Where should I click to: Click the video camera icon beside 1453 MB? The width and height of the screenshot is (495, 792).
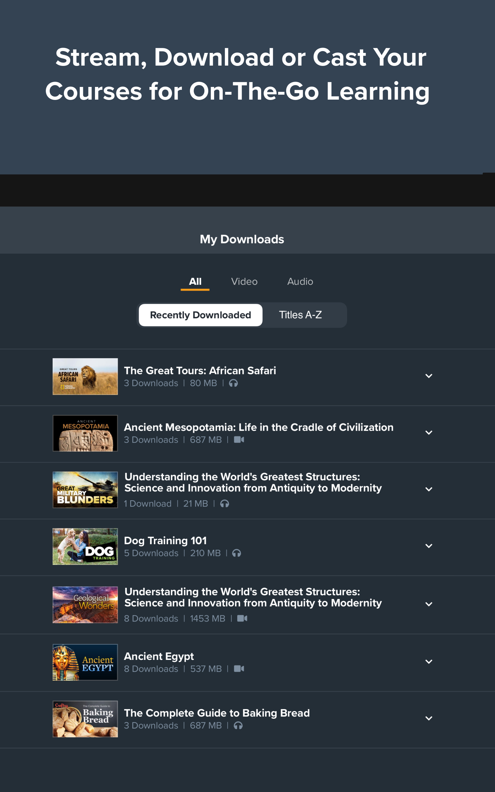[x=242, y=618]
